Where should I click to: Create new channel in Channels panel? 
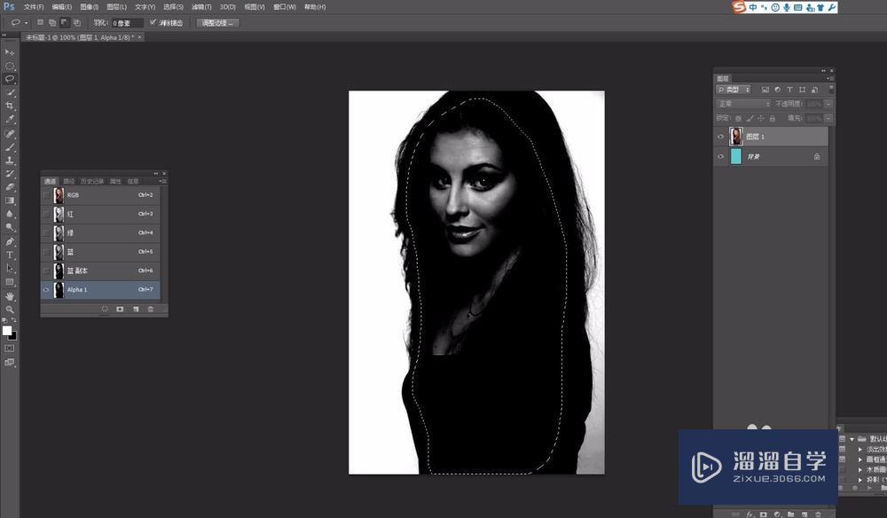[x=136, y=309]
